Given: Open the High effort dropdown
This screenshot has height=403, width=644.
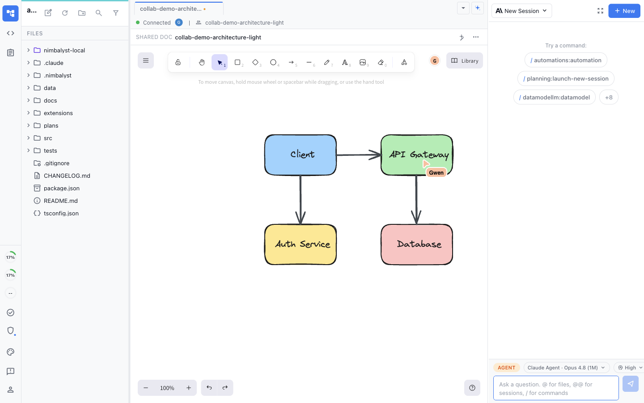Looking at the screenshot, I should pyautogui.click(x=630, y=368).
